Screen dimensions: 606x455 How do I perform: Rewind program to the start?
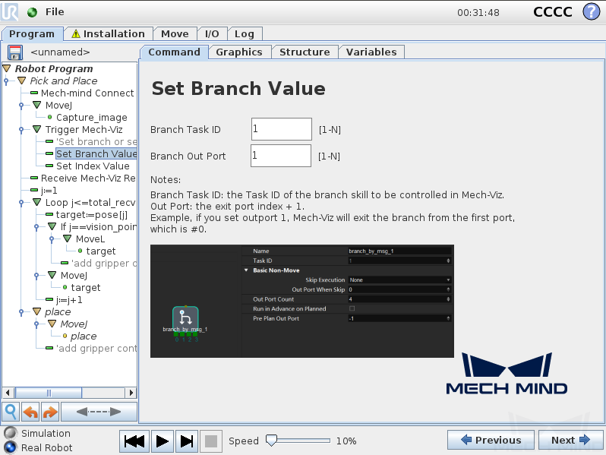(x=134, y=441)
